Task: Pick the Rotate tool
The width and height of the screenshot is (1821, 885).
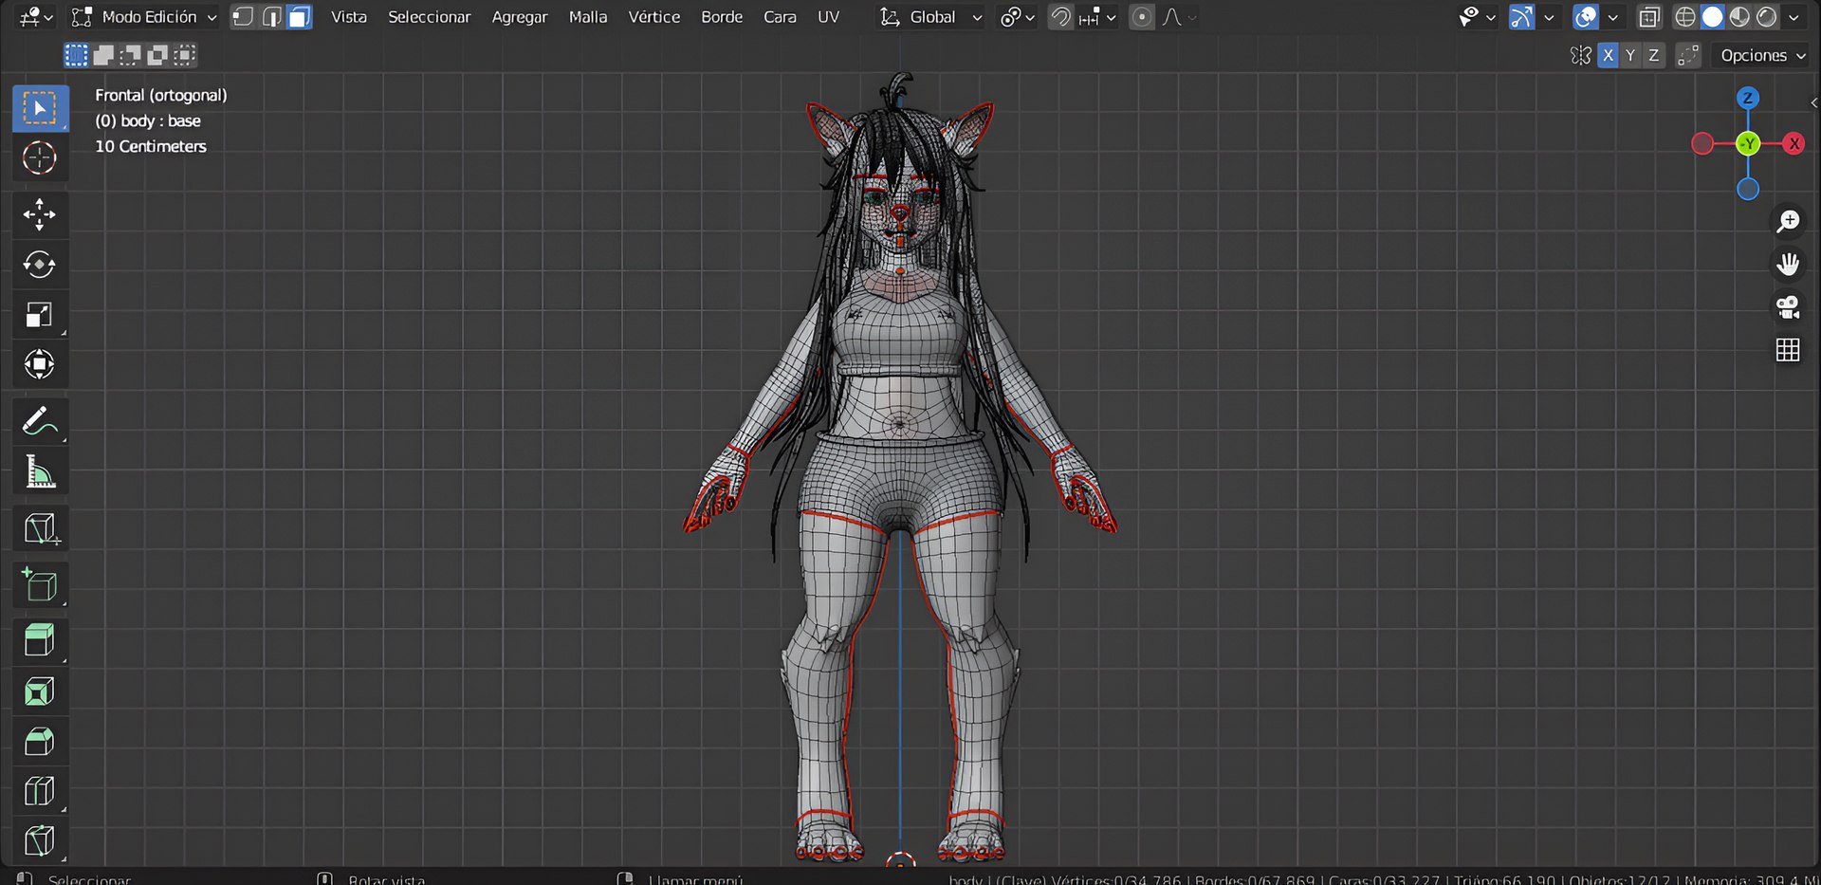Action: (40, 264)
